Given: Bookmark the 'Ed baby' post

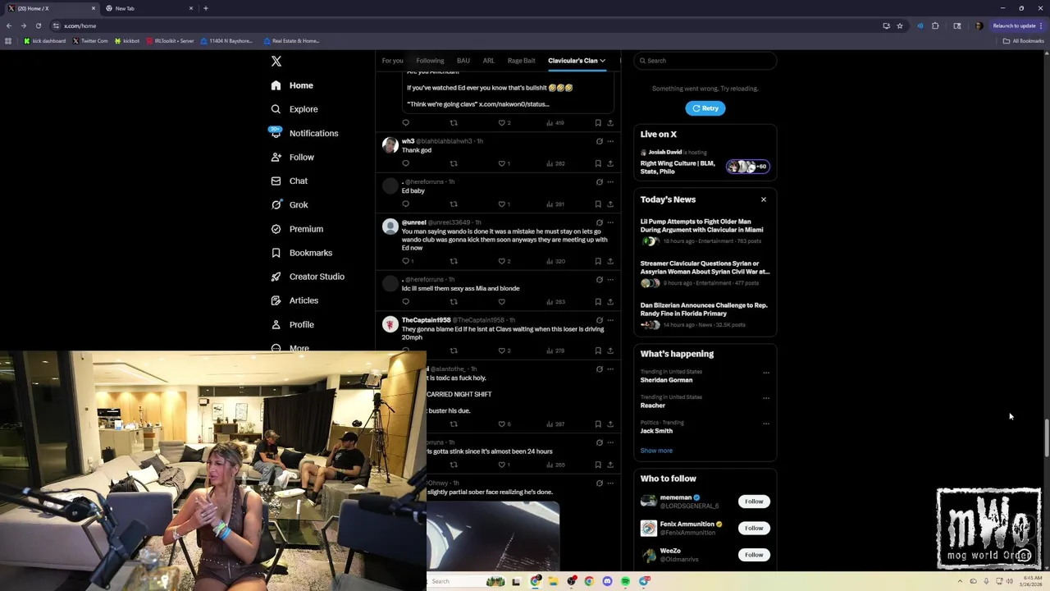Looking at the screenshot, I should pos(597,204).
